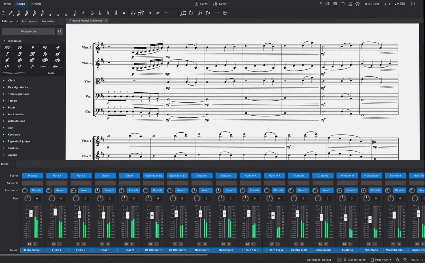Click the Trumpet channel volume fader
The height and width of the screenshot is (263, 425).
click(x=297, y=214)
